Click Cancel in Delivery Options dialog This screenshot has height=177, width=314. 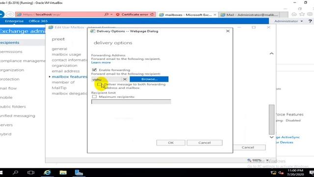pyautogui.click(x=205, y=143)
